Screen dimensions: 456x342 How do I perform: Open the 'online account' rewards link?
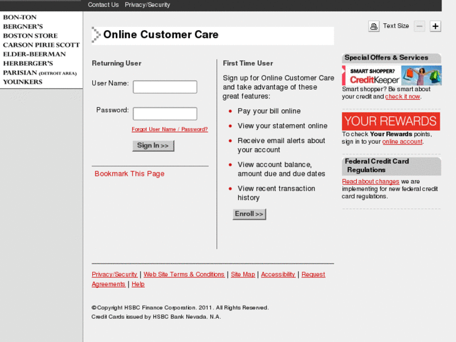click(x=402, y=142)
